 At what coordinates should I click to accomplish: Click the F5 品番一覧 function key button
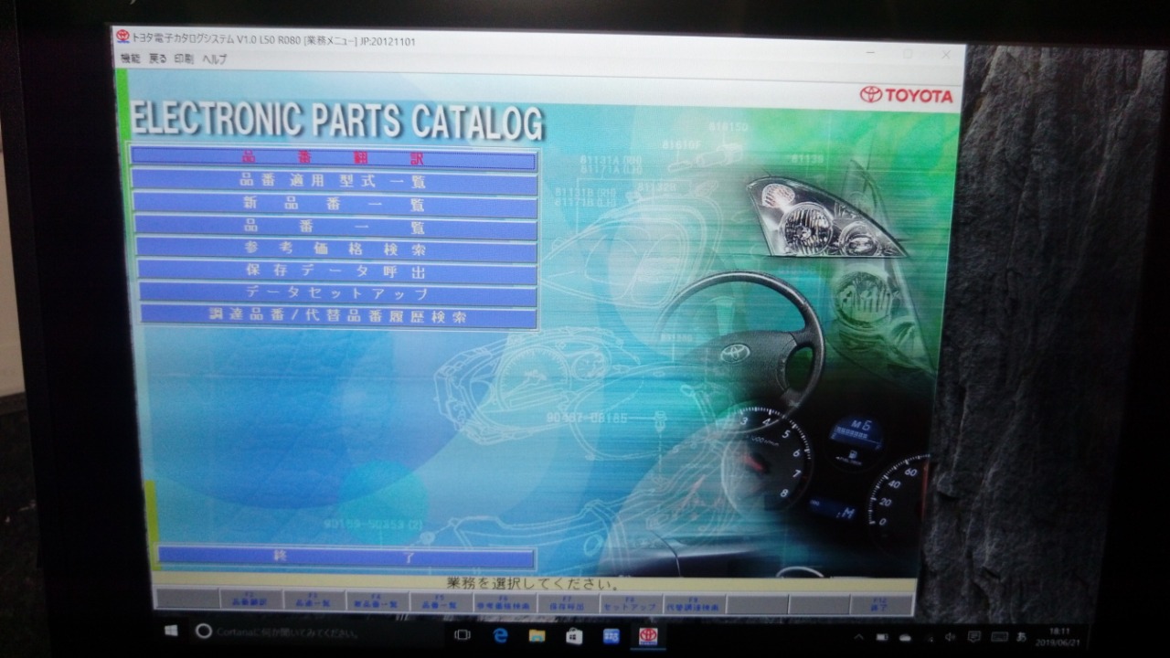tap(441, 603)
